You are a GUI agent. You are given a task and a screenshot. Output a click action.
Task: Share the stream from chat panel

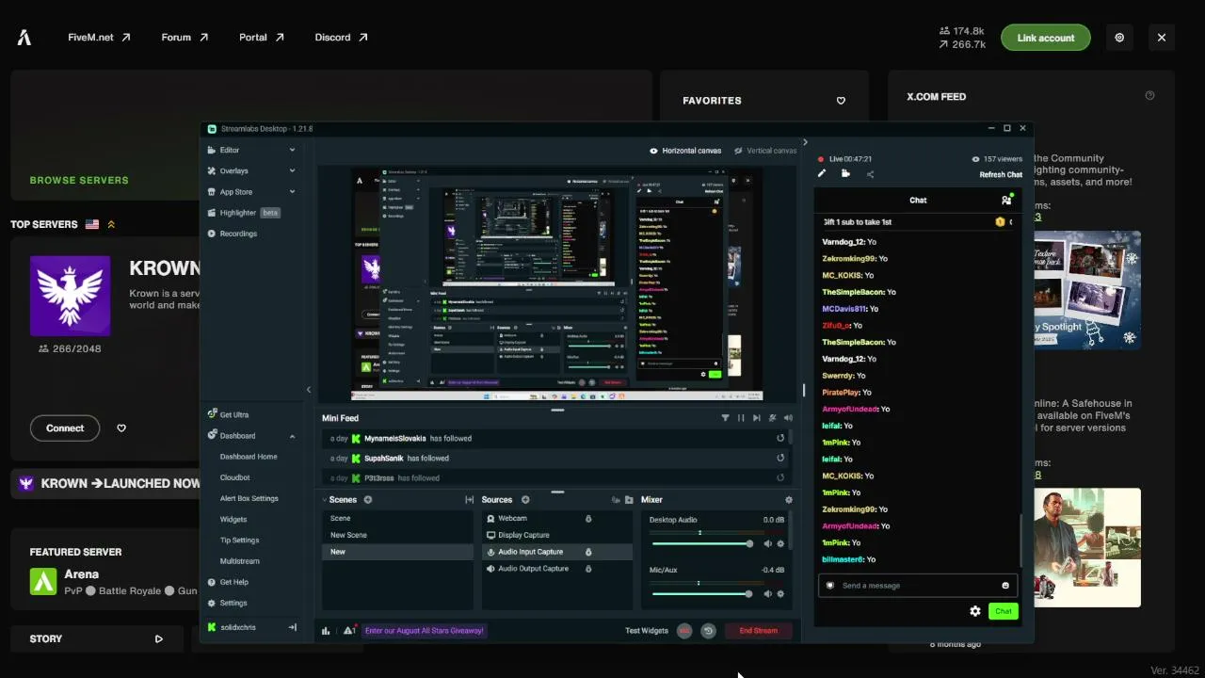(870, 174)
